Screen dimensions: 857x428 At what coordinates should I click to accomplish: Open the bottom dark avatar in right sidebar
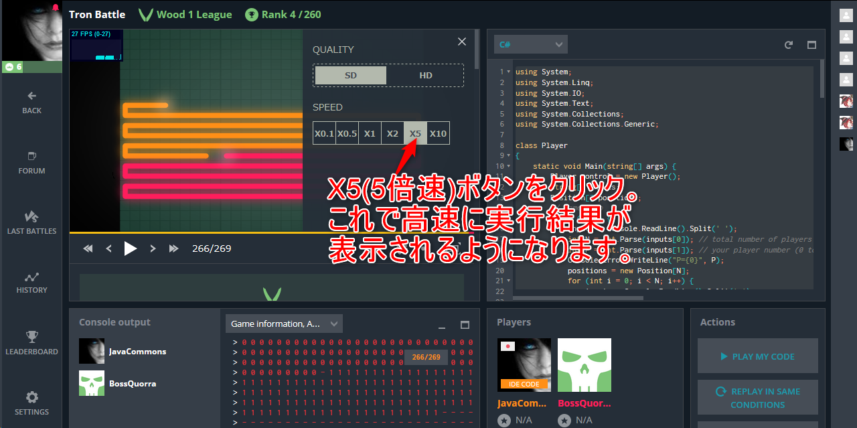(x=846, y=144)
